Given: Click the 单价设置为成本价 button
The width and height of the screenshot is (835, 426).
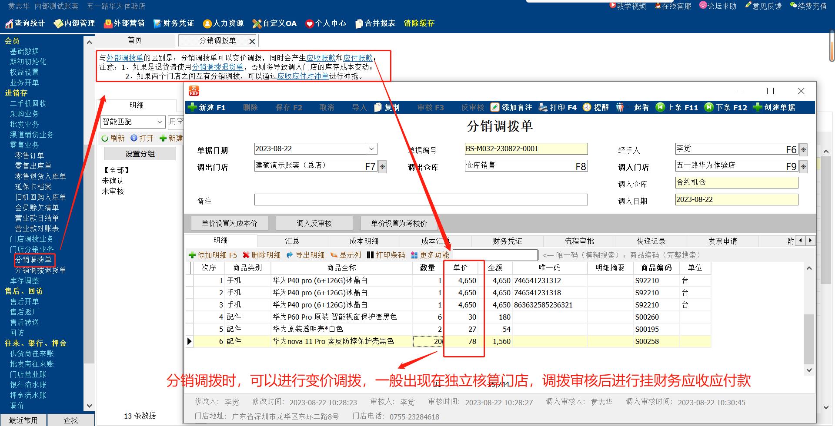Looking at the screenshot, I should (x=230, y=223).
